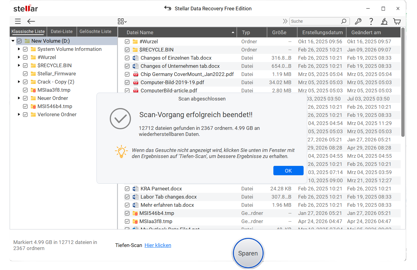Uncheck KRA Parneet.docx checkbox
Image resolution: width=417 pixels, height=270 pixels.
127,189
